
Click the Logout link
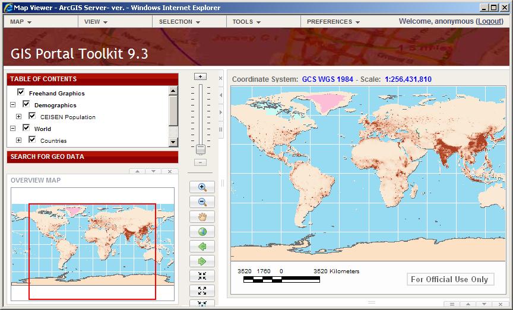coord(490,21)
